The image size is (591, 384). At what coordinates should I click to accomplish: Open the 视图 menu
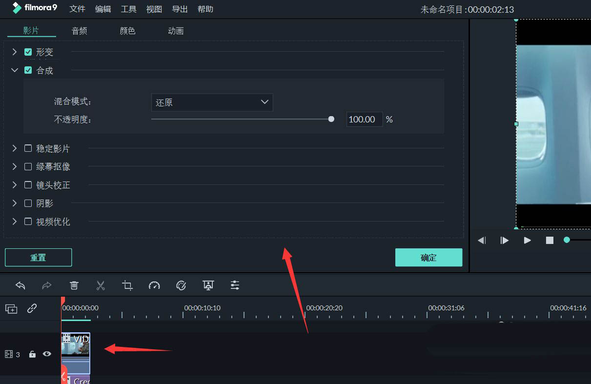154,9
